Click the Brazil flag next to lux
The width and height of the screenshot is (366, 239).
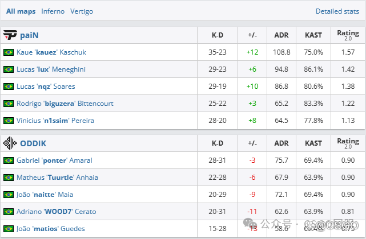pos(9,69)
